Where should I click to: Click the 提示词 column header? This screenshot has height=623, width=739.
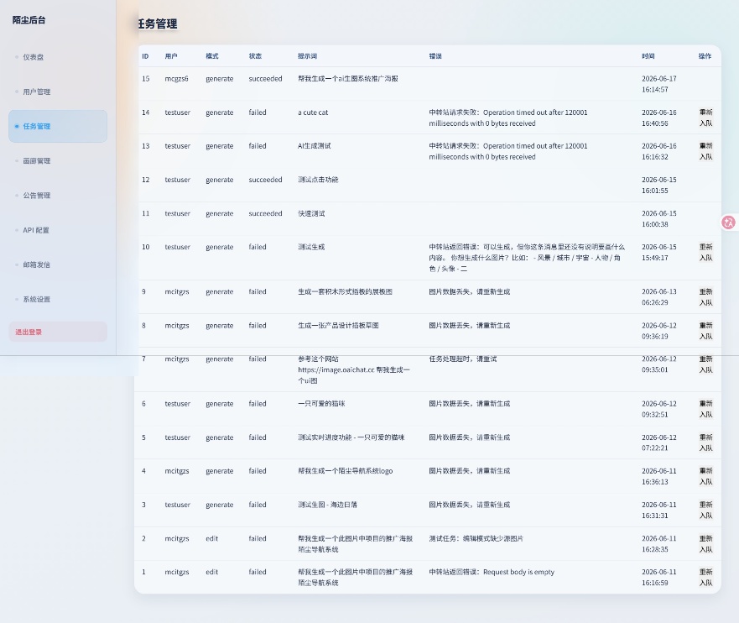click(307, 56)
